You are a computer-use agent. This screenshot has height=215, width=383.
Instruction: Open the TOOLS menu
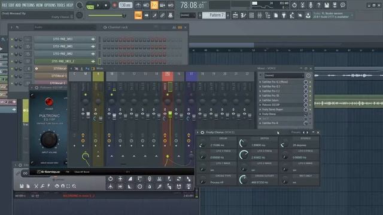(x=61, y=5)
